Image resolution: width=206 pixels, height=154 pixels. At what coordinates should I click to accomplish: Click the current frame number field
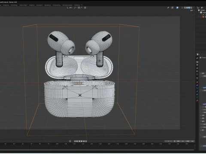(168, 141)
